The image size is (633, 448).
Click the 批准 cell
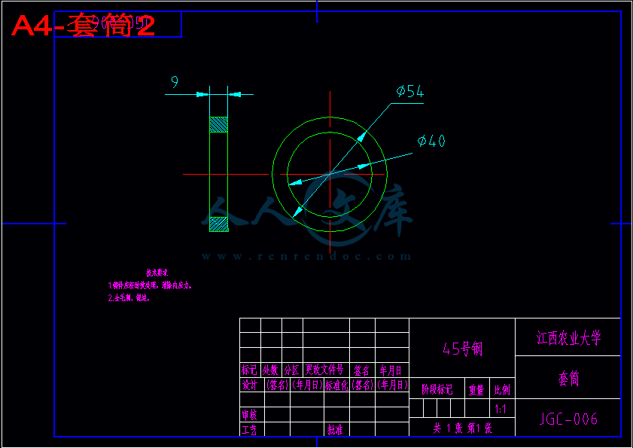[x=336, y=430]
